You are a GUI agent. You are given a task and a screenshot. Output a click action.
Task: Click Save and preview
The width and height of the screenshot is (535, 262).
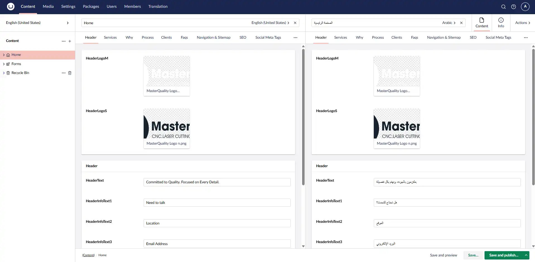coord(444,255)
